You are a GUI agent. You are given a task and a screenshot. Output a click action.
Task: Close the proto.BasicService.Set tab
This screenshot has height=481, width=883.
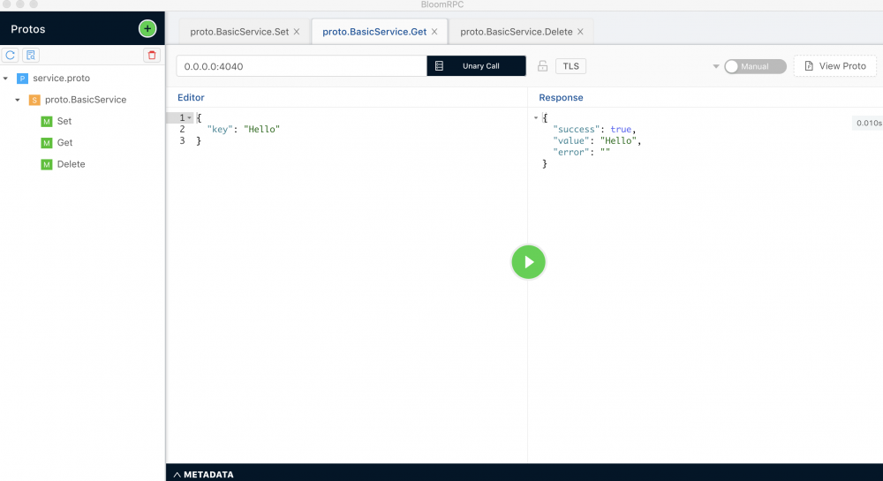coord(297,32)
